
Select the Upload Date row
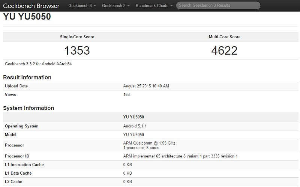coord(16,86)
